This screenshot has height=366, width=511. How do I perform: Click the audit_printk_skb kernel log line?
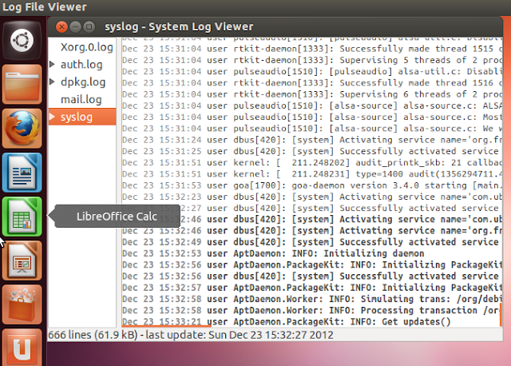(x=311, y=162)
